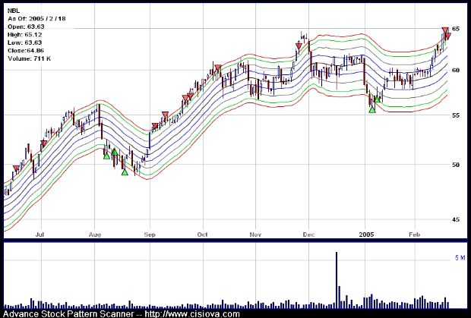
Task: Click the Nov month label on the time axis
Action: click(x=255, y=235)
